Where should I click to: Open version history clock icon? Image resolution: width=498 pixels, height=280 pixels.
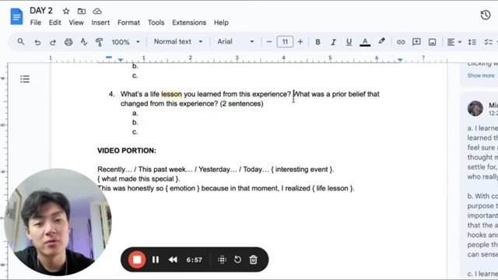(x=486, y=15)
